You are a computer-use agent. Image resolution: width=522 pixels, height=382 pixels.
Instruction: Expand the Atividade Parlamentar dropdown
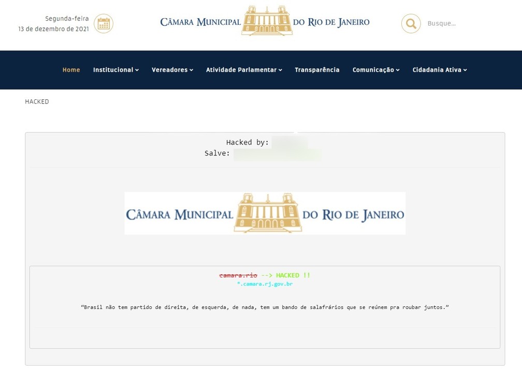pos(243,70)
